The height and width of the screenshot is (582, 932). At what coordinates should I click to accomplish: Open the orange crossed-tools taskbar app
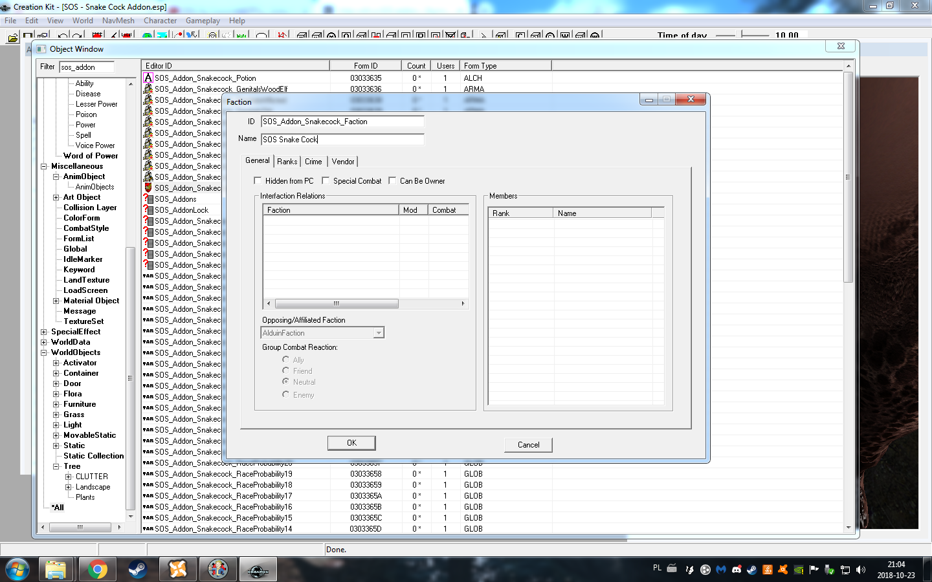(x=178, y=570)
